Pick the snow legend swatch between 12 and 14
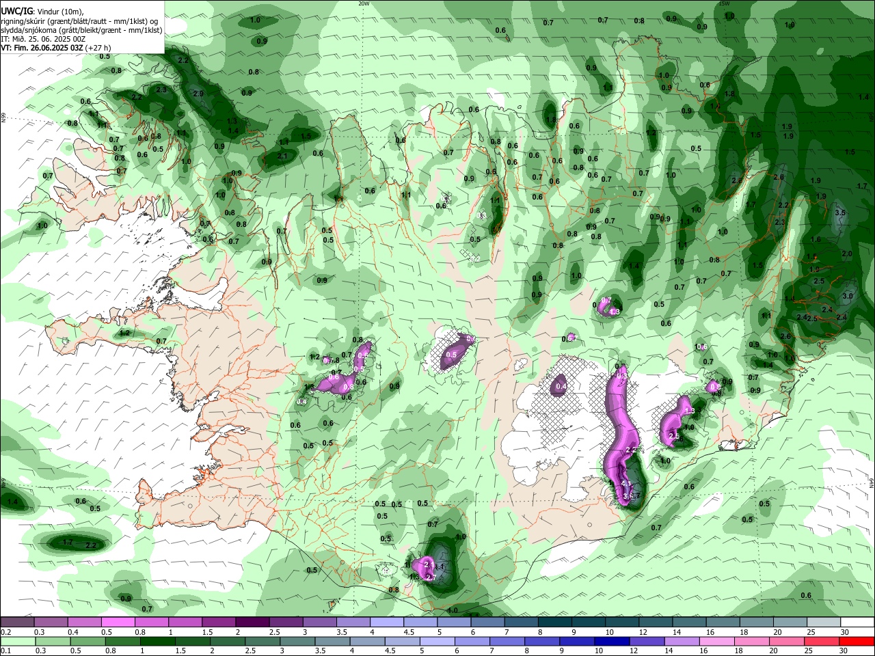This screenshot has height=656, width=875. pyautogui.click(x=656, y=623)
